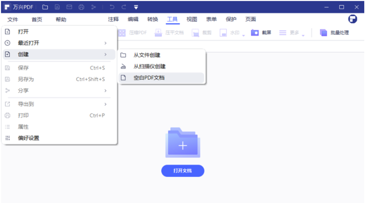This screenshot has height=203, width=367.
Task: Maximize the 万兴PDF window
Action: pyautogui.click(x=341, y=7)
